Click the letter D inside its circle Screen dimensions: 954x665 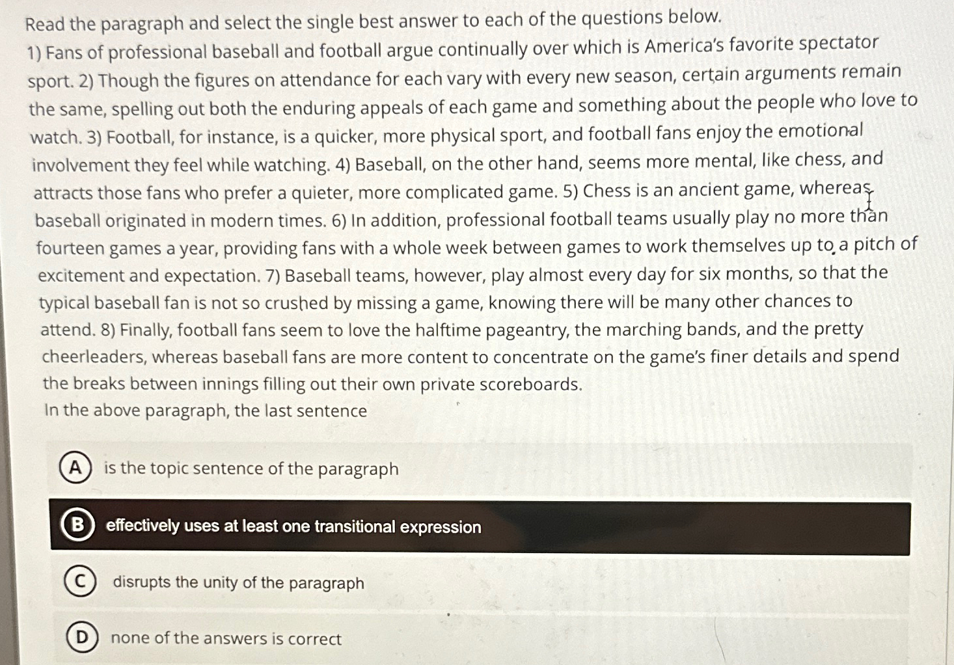[x=81, y=638]
